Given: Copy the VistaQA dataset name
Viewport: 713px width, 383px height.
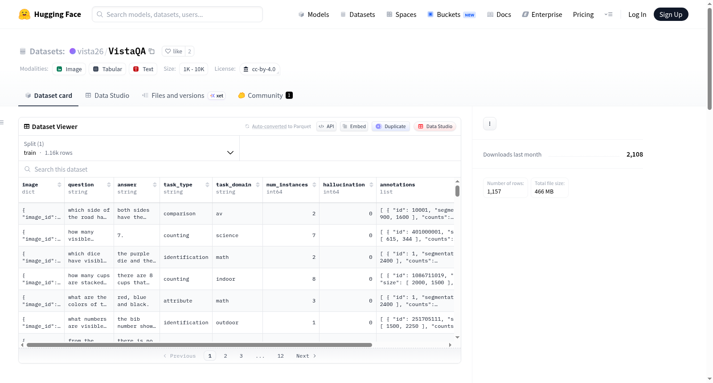Looking at the screenshot, I should 152,51.
